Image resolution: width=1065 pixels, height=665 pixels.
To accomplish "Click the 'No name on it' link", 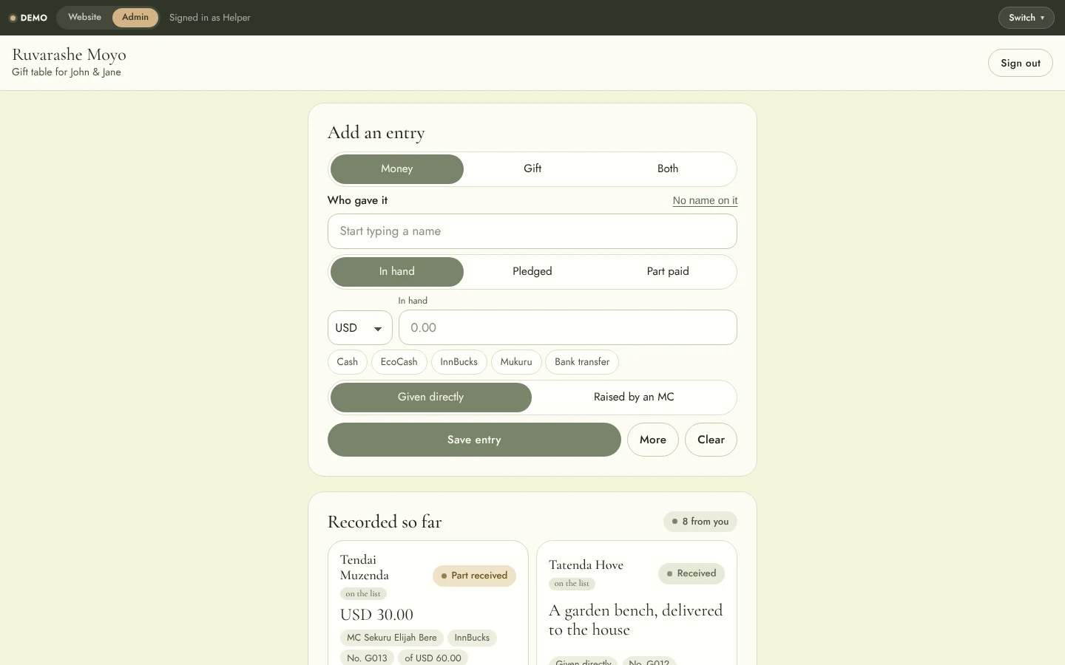I will pos(705,200).
